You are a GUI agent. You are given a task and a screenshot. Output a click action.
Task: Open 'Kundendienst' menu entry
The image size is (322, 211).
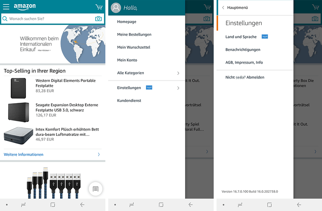click(x=129, y=100)
